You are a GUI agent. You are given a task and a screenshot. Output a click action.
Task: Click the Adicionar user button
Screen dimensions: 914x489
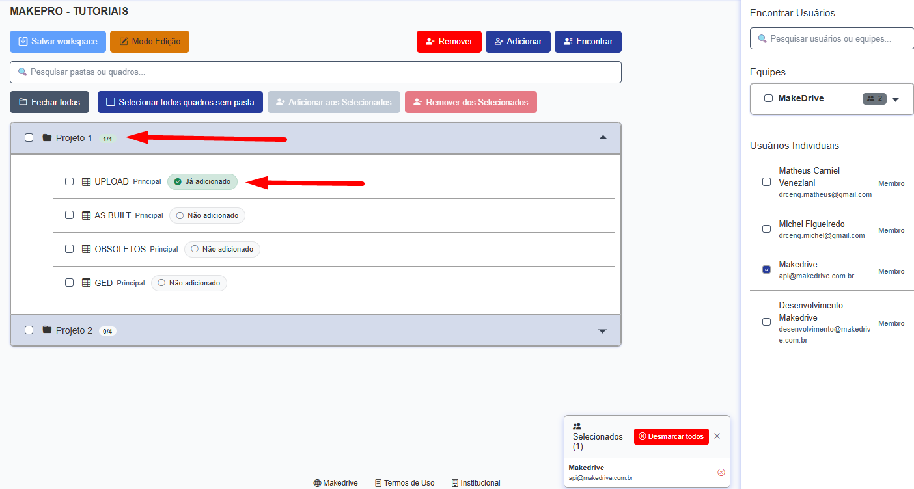[518, 42]
